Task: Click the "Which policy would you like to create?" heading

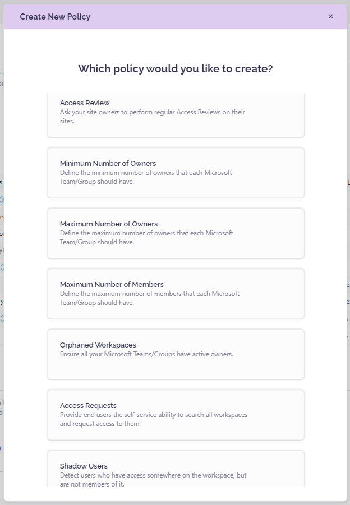Action: [175, 69]
